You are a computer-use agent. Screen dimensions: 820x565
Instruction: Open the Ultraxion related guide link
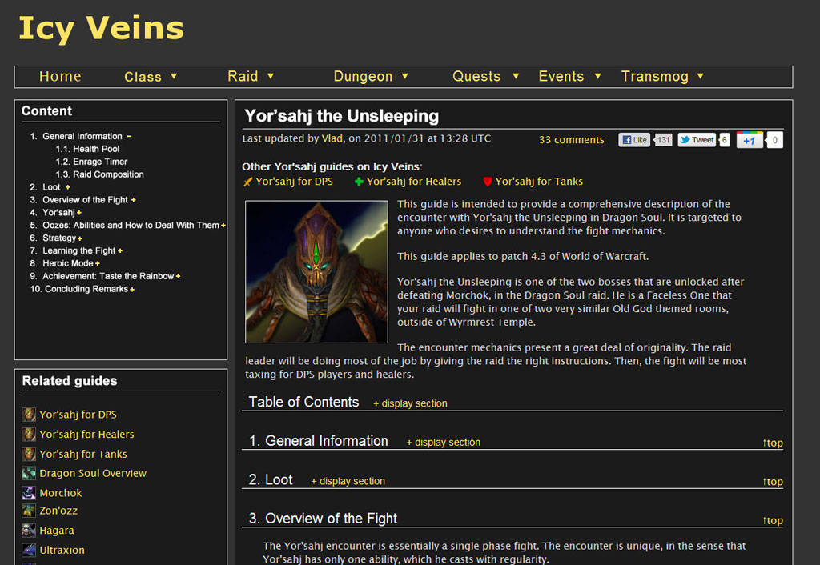pyautogui.click(x=62, y=550)
